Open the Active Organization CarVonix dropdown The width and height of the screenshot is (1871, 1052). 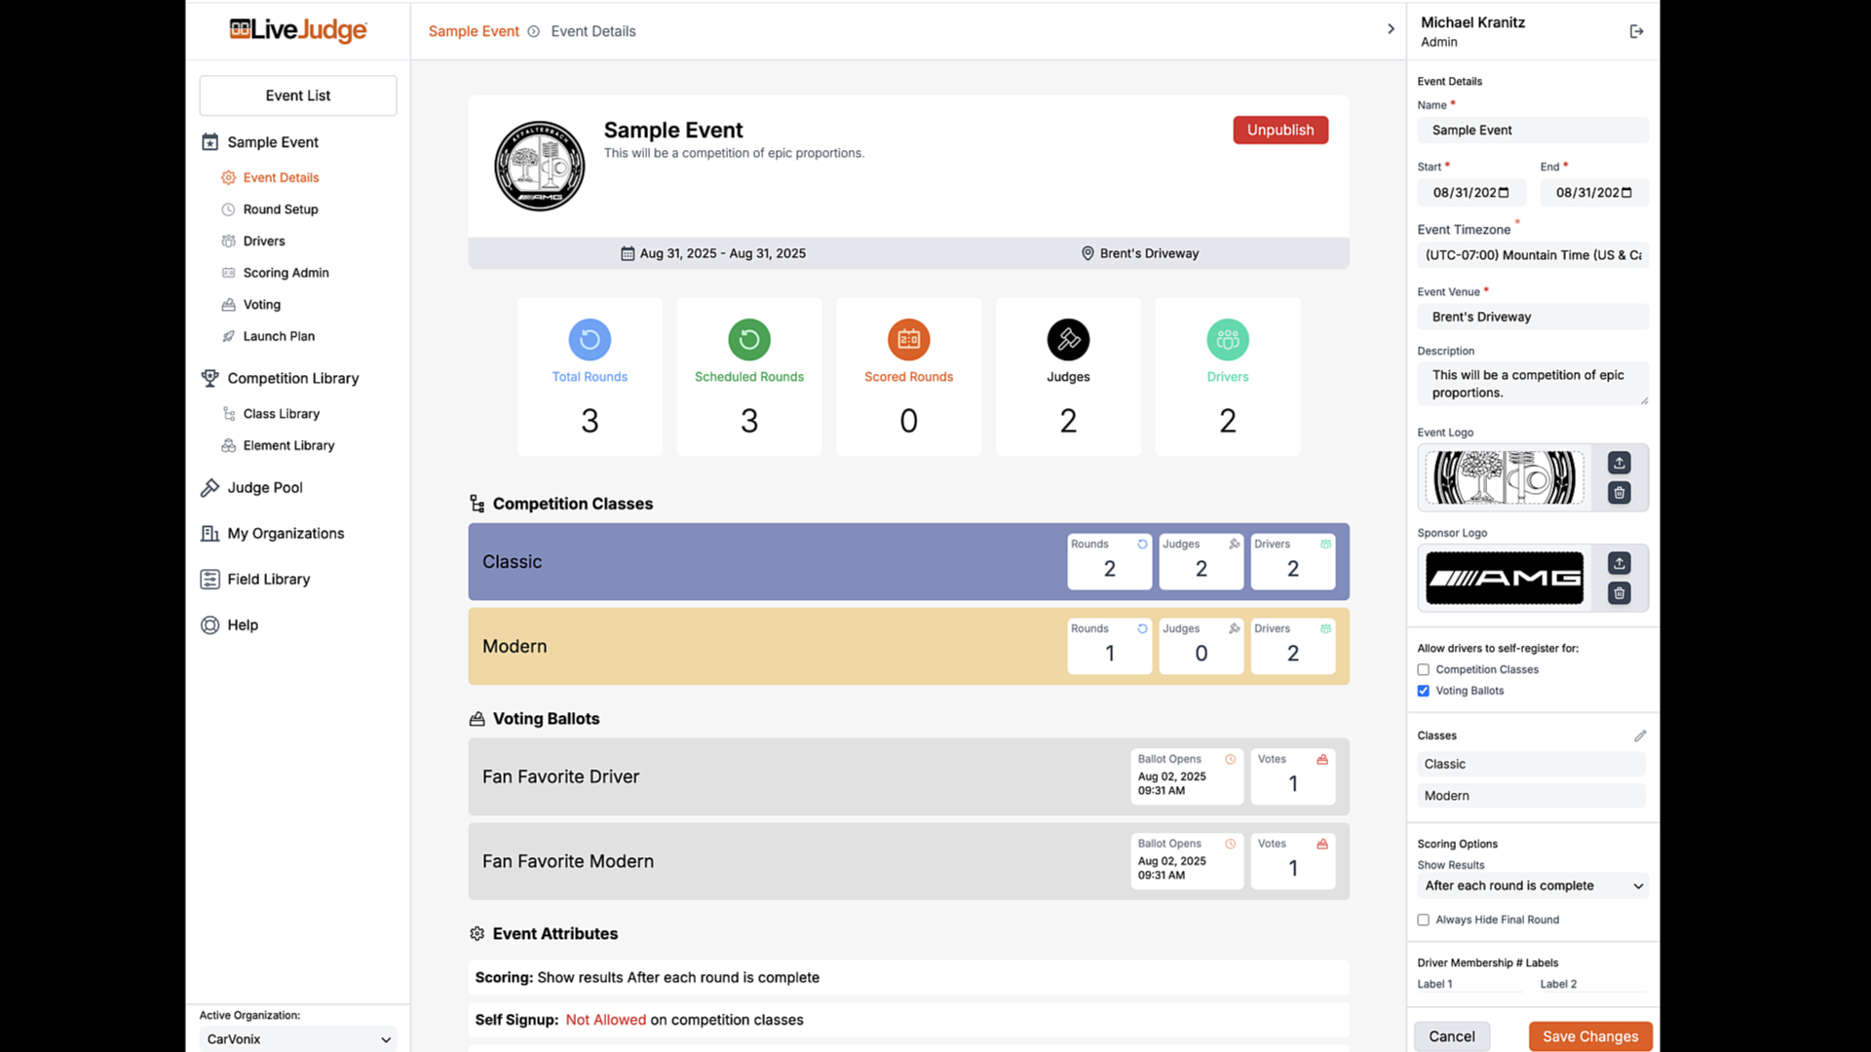click(x=298, y=1039)
